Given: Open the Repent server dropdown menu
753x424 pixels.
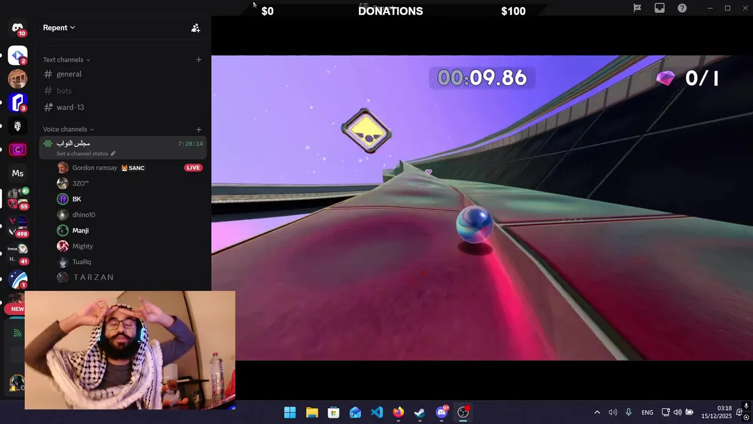Looking at the screenshot, I should pos(59,28).
